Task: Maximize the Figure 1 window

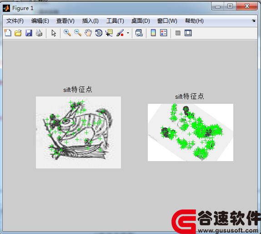Action: click(x=230, y=6)
